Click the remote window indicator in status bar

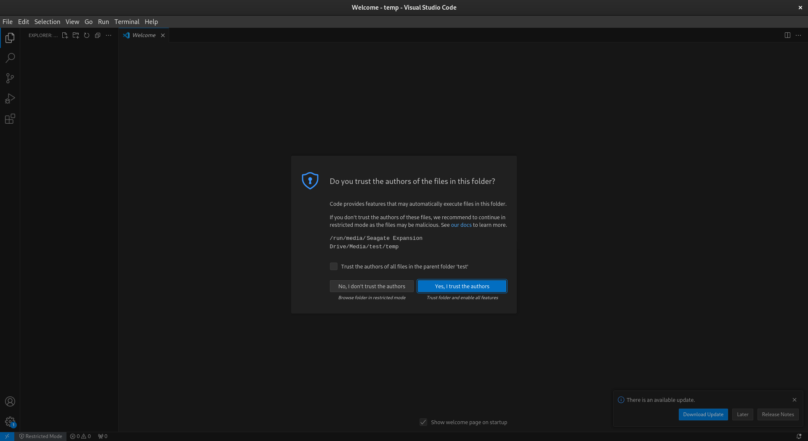point(7,436)
